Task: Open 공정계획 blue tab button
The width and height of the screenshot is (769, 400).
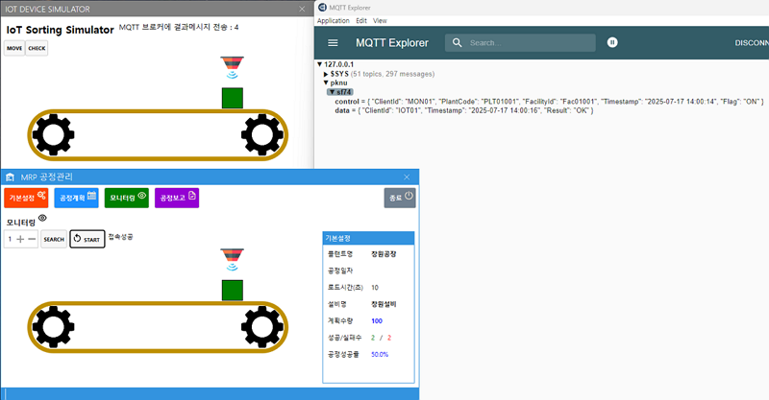Action: (x=77, y=198)
